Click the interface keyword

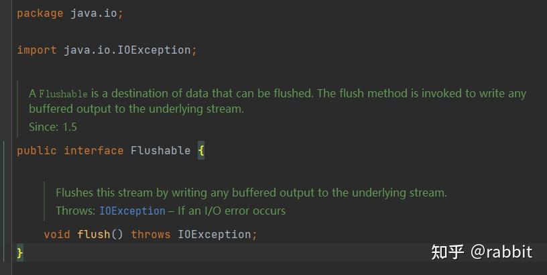93,151
